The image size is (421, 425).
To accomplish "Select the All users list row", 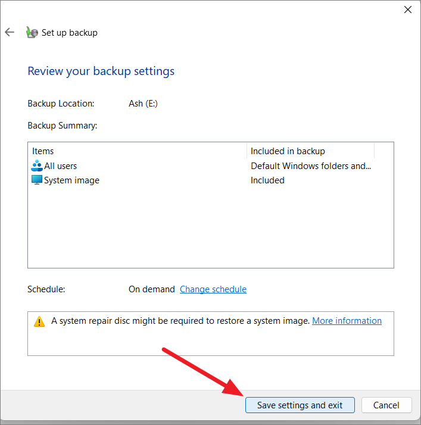I will click(210, 166).
